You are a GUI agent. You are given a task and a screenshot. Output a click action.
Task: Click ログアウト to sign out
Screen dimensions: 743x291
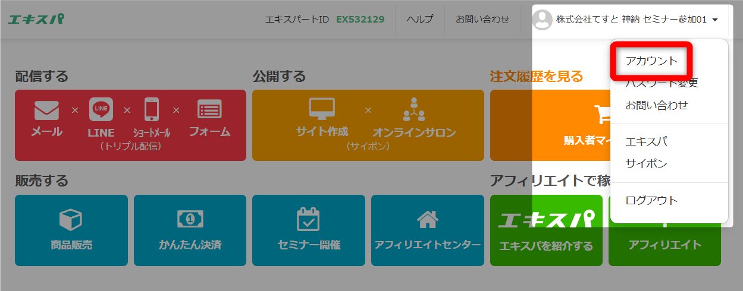(651, 200)
